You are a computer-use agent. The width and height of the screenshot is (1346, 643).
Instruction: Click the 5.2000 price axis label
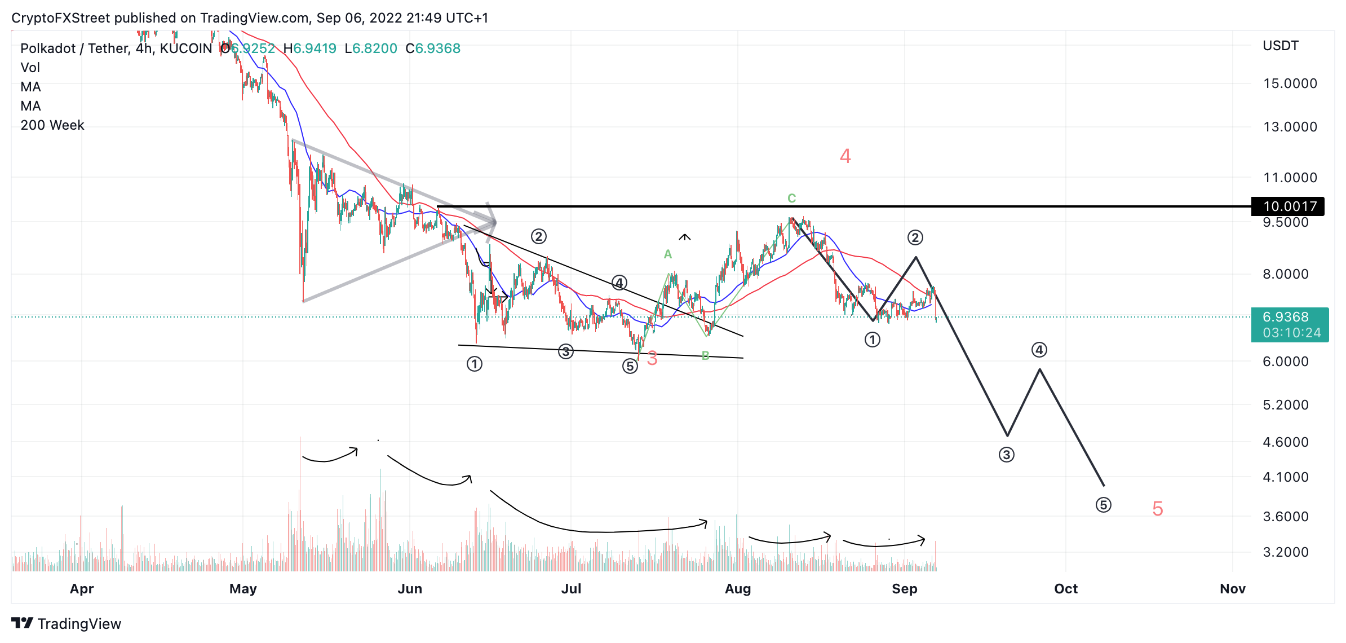pyautogui.click(x=1286, y=405)
